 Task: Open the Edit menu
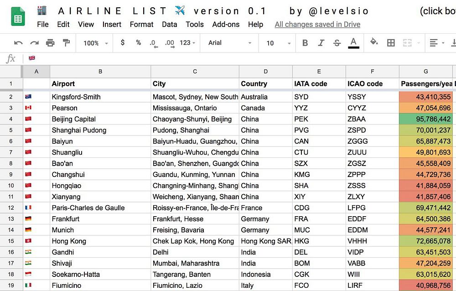pos(63,25)
